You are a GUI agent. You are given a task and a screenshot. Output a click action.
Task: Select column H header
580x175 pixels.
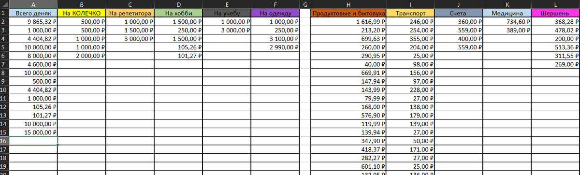click(x=348, y=4)
